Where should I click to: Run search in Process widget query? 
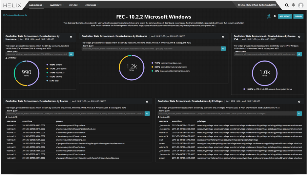coord(147,113)
